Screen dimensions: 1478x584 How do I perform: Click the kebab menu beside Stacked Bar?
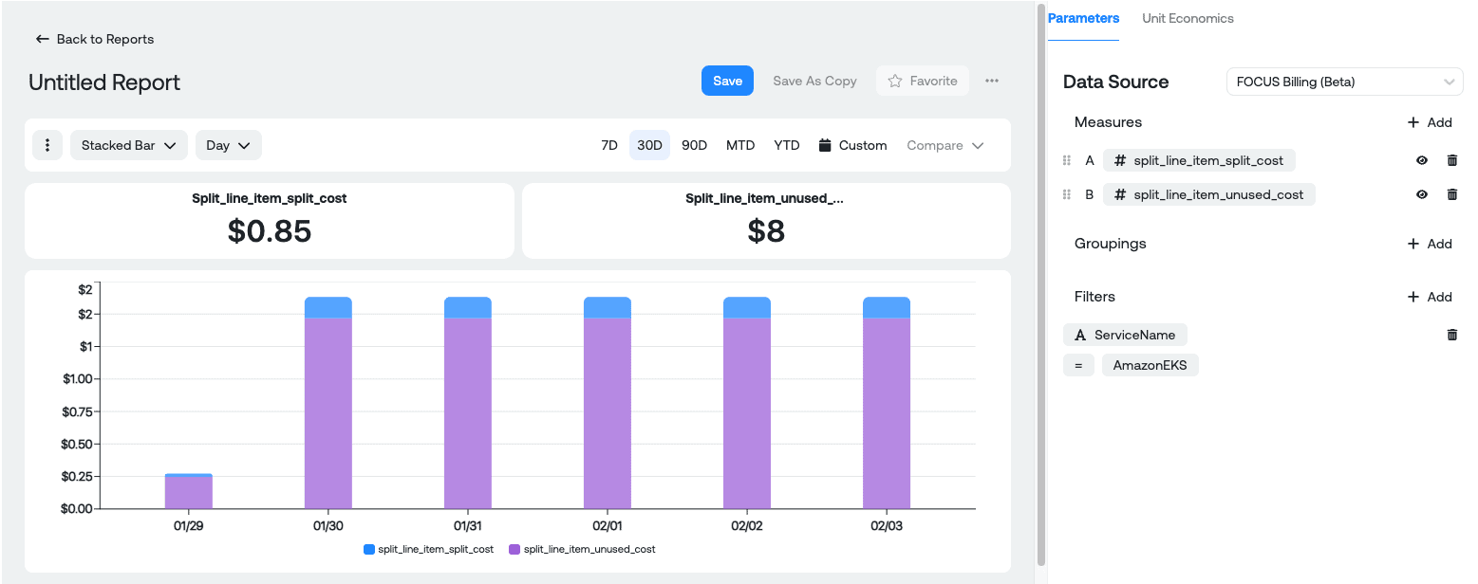(x=47, y=144)
